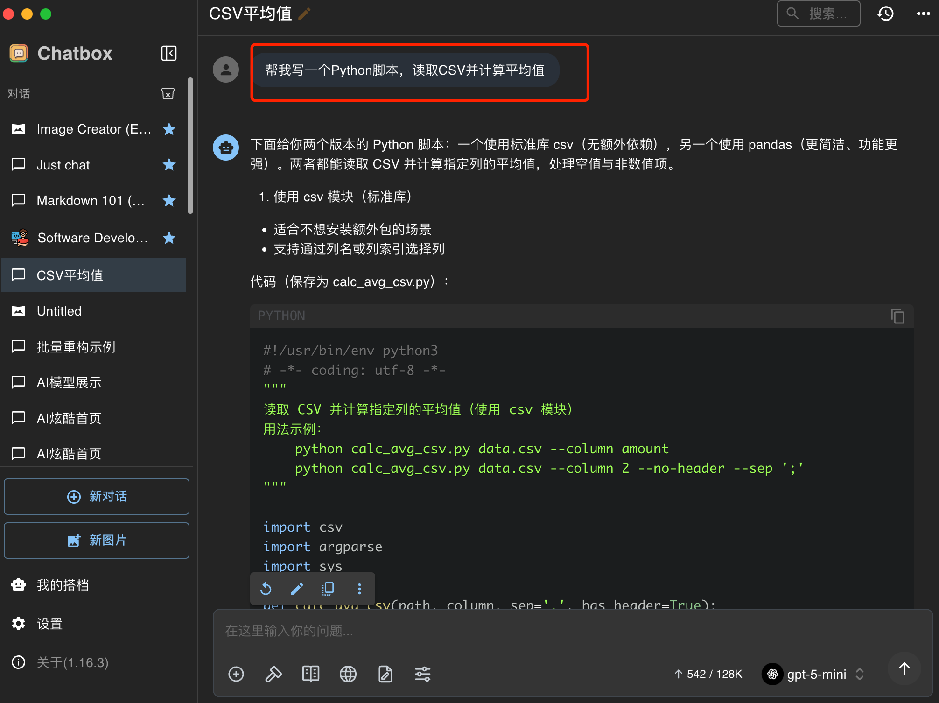This screenshot has height=703, width=939.
Task: Click the user avatar icon
Action: (226, 70)
